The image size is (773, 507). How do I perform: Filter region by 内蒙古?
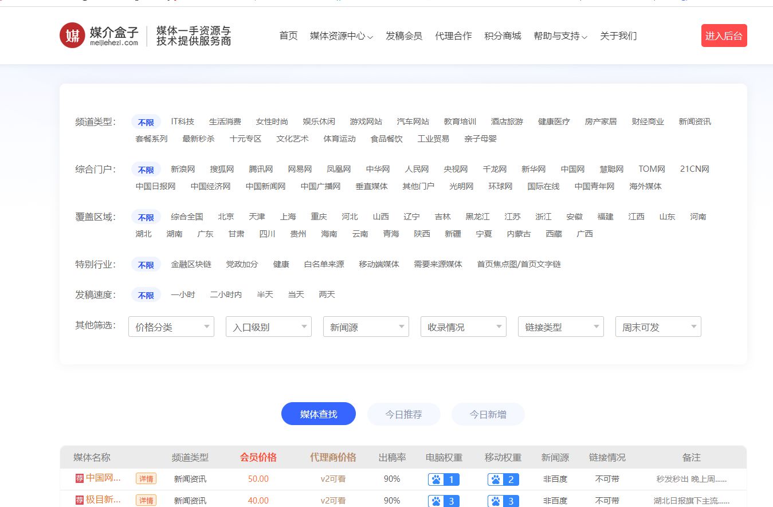(519, 234)
